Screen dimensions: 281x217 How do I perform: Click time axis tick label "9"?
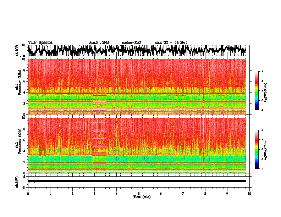point(227,194)
